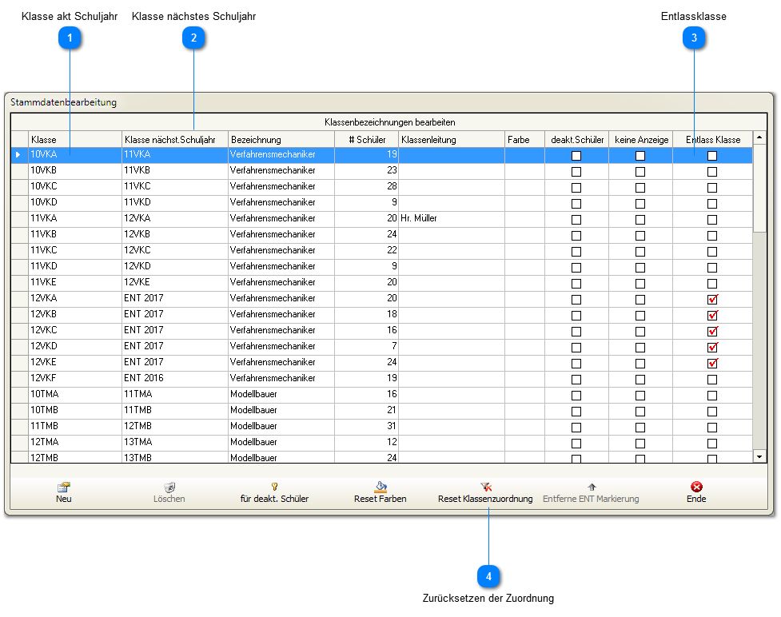This screenshot has width=781, height=617.
Task: Click the Löschen toolbar icon
Action: 169,487
